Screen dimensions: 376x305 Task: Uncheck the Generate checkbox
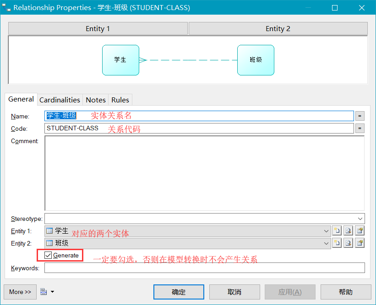click(49, 255)
